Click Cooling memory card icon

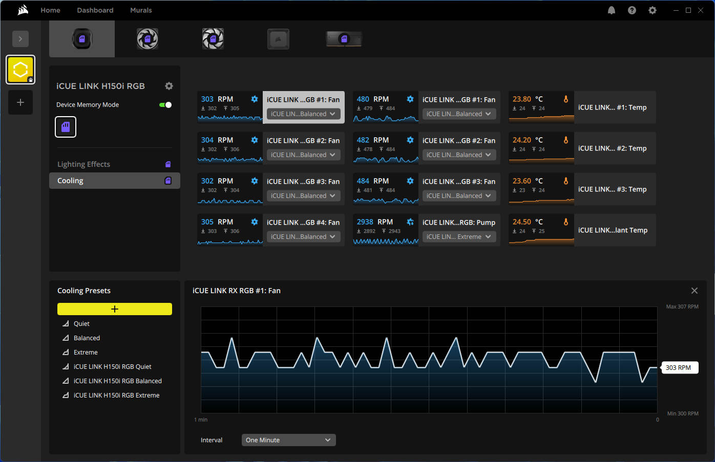point(168,181)
